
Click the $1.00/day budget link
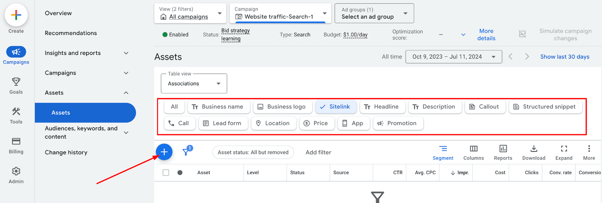click(355, 35)
